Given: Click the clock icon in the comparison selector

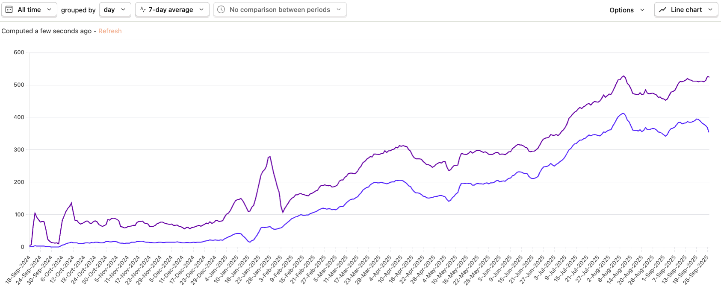Looking at the screenshot, I should coord(221,9).
